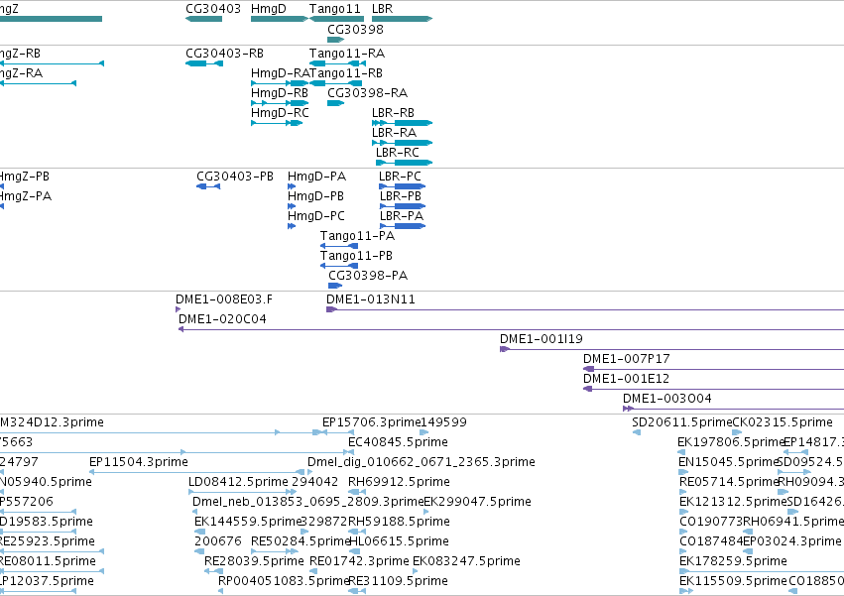Click the LBR-PB protein label
844x596 pixels.
coord(401,196)
